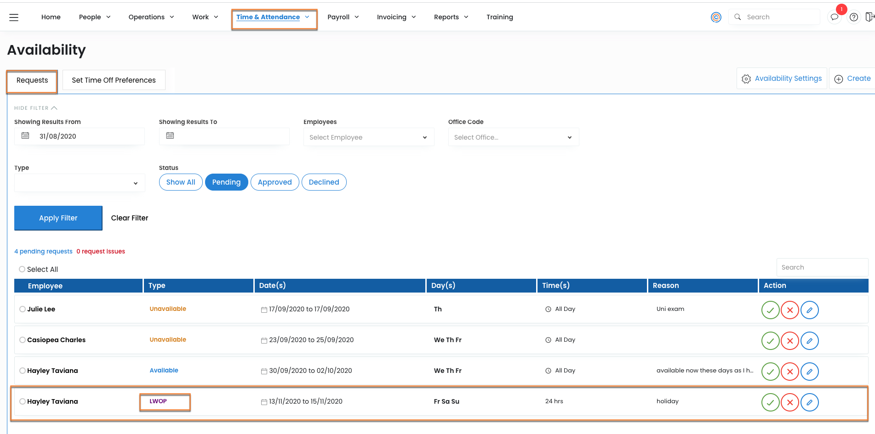Open the Select Office dropdown
This screenshot has height=434, width=875.
click(x=513, y=137)
